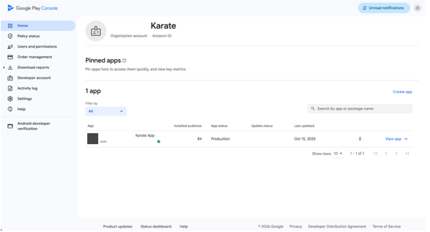Open Product updates footer link

pyautogui.click(x=117, y=226)
